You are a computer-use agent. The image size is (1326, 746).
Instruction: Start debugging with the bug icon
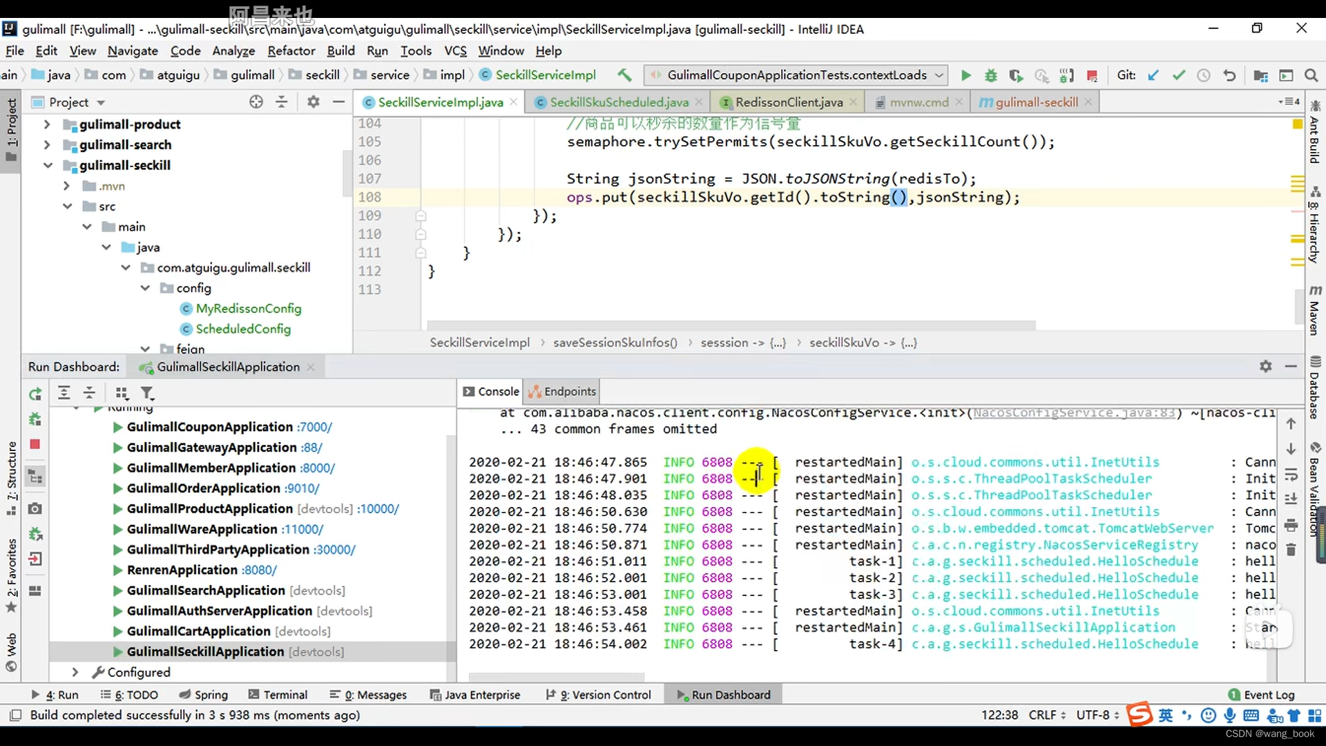tap(990, 75)
